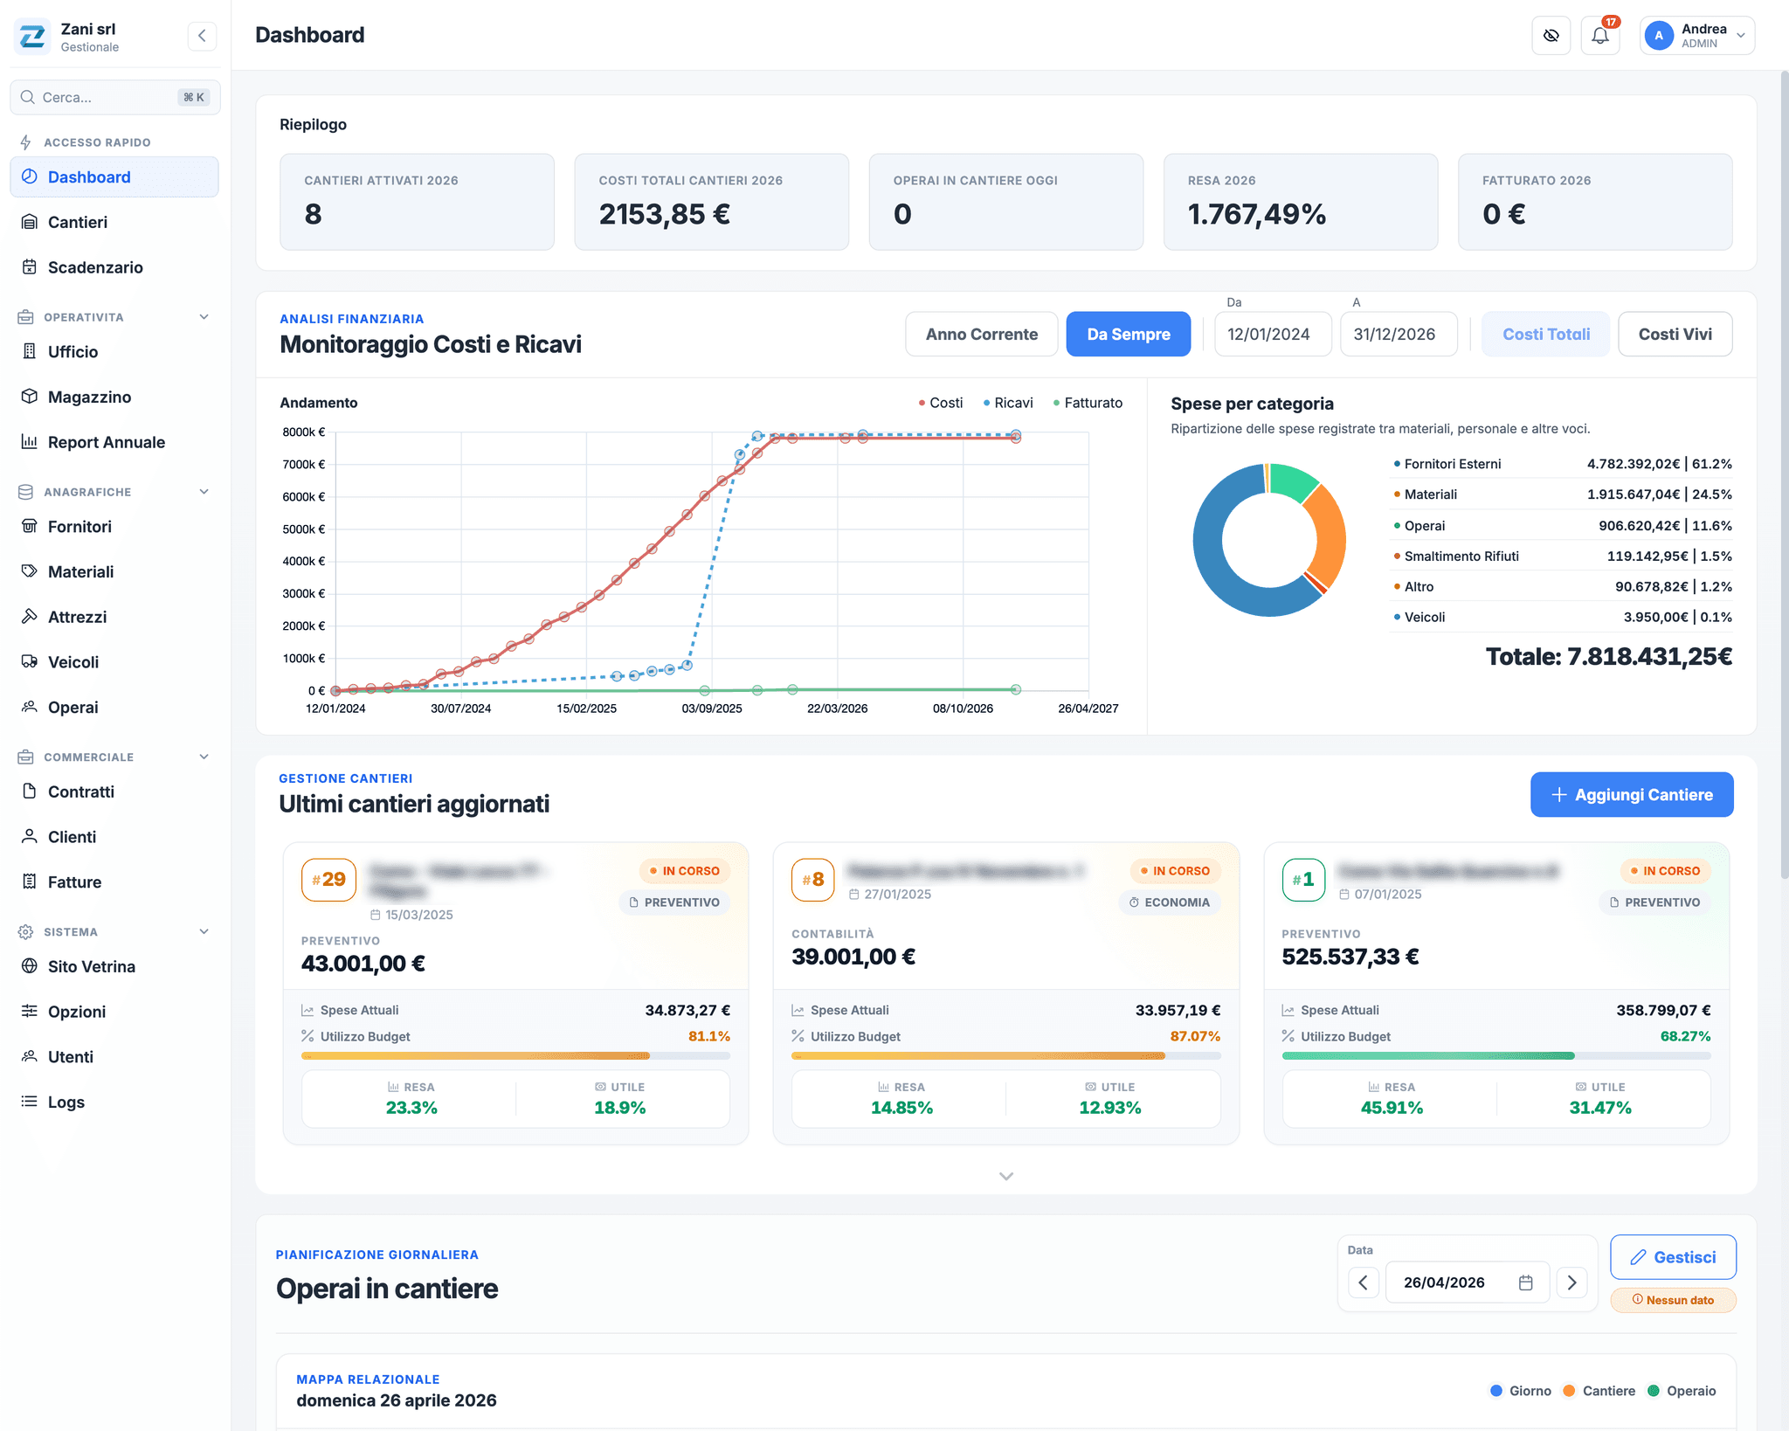Collapse the Sistema section chevron

tap(204, 931)
